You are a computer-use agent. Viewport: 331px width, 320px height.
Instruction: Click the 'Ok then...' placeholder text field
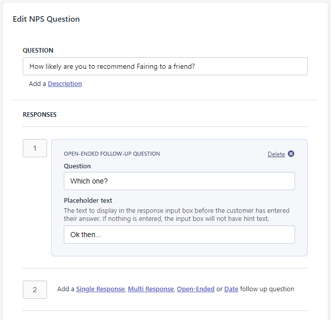pyautogui.click(x=179, y=235)
